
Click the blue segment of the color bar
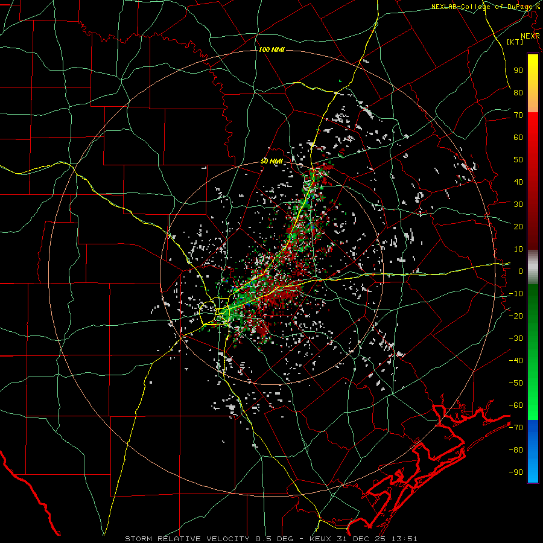pos(533,451)
